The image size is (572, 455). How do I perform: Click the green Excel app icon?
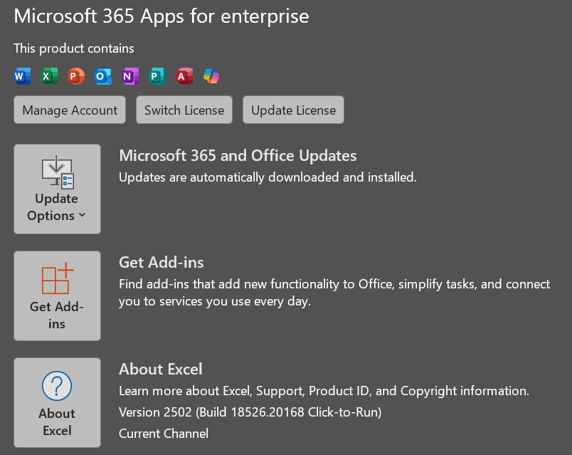50,76
